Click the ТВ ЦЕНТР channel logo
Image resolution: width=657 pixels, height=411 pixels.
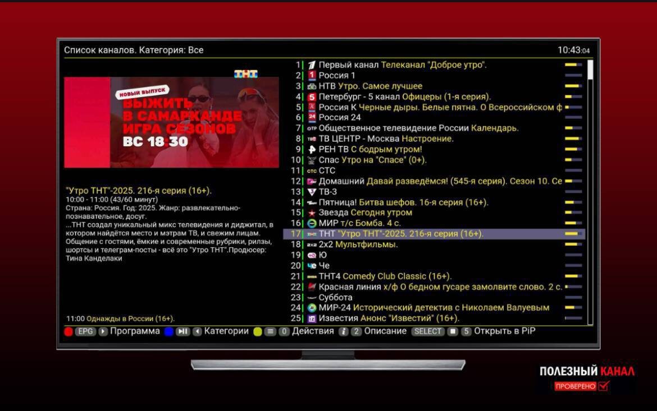coord(312,139)
